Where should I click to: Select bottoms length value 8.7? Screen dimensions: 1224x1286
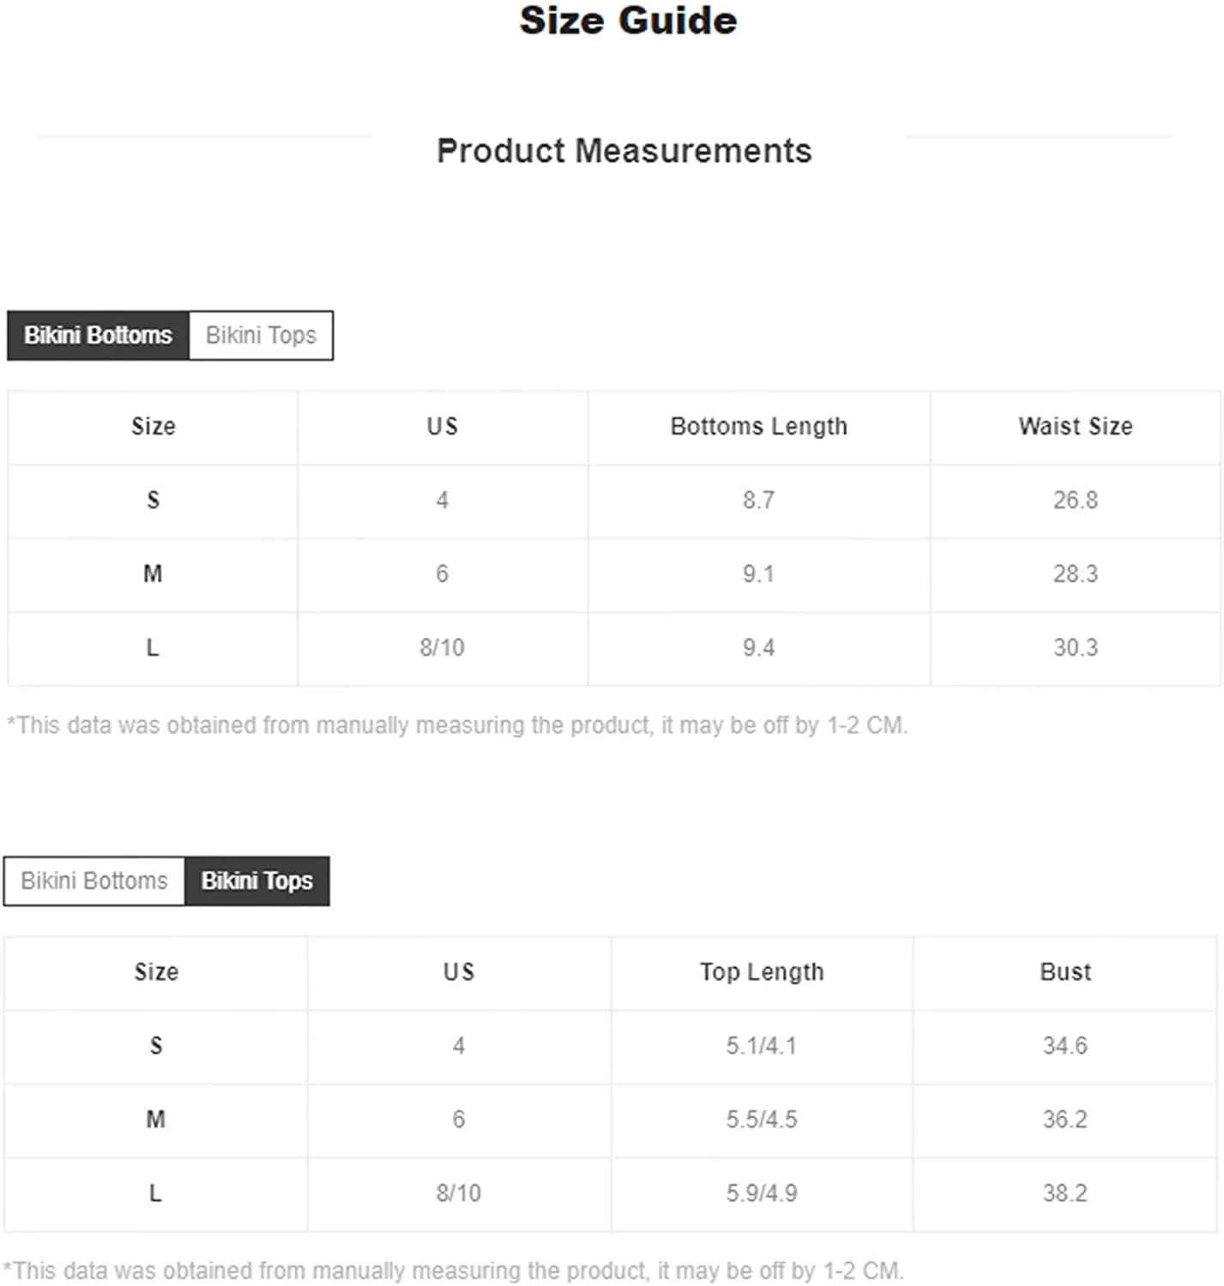pyautogui.click(x=758, y=500)
